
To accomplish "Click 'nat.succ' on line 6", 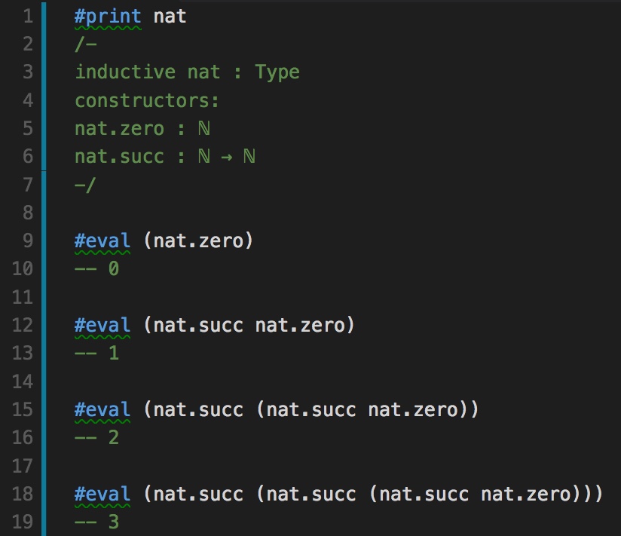I will point(119,157).
